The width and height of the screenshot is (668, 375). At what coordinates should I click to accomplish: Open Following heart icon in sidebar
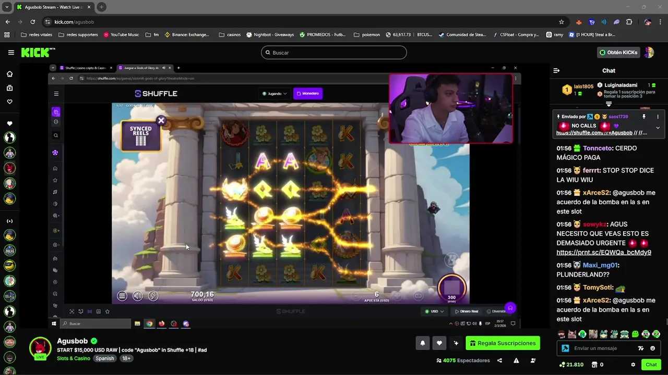pos(9,102)
